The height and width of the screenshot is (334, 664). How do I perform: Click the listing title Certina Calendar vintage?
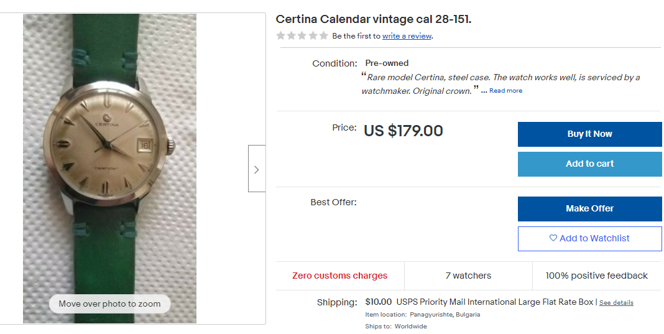pyautogui.click(x=373, y=19)
